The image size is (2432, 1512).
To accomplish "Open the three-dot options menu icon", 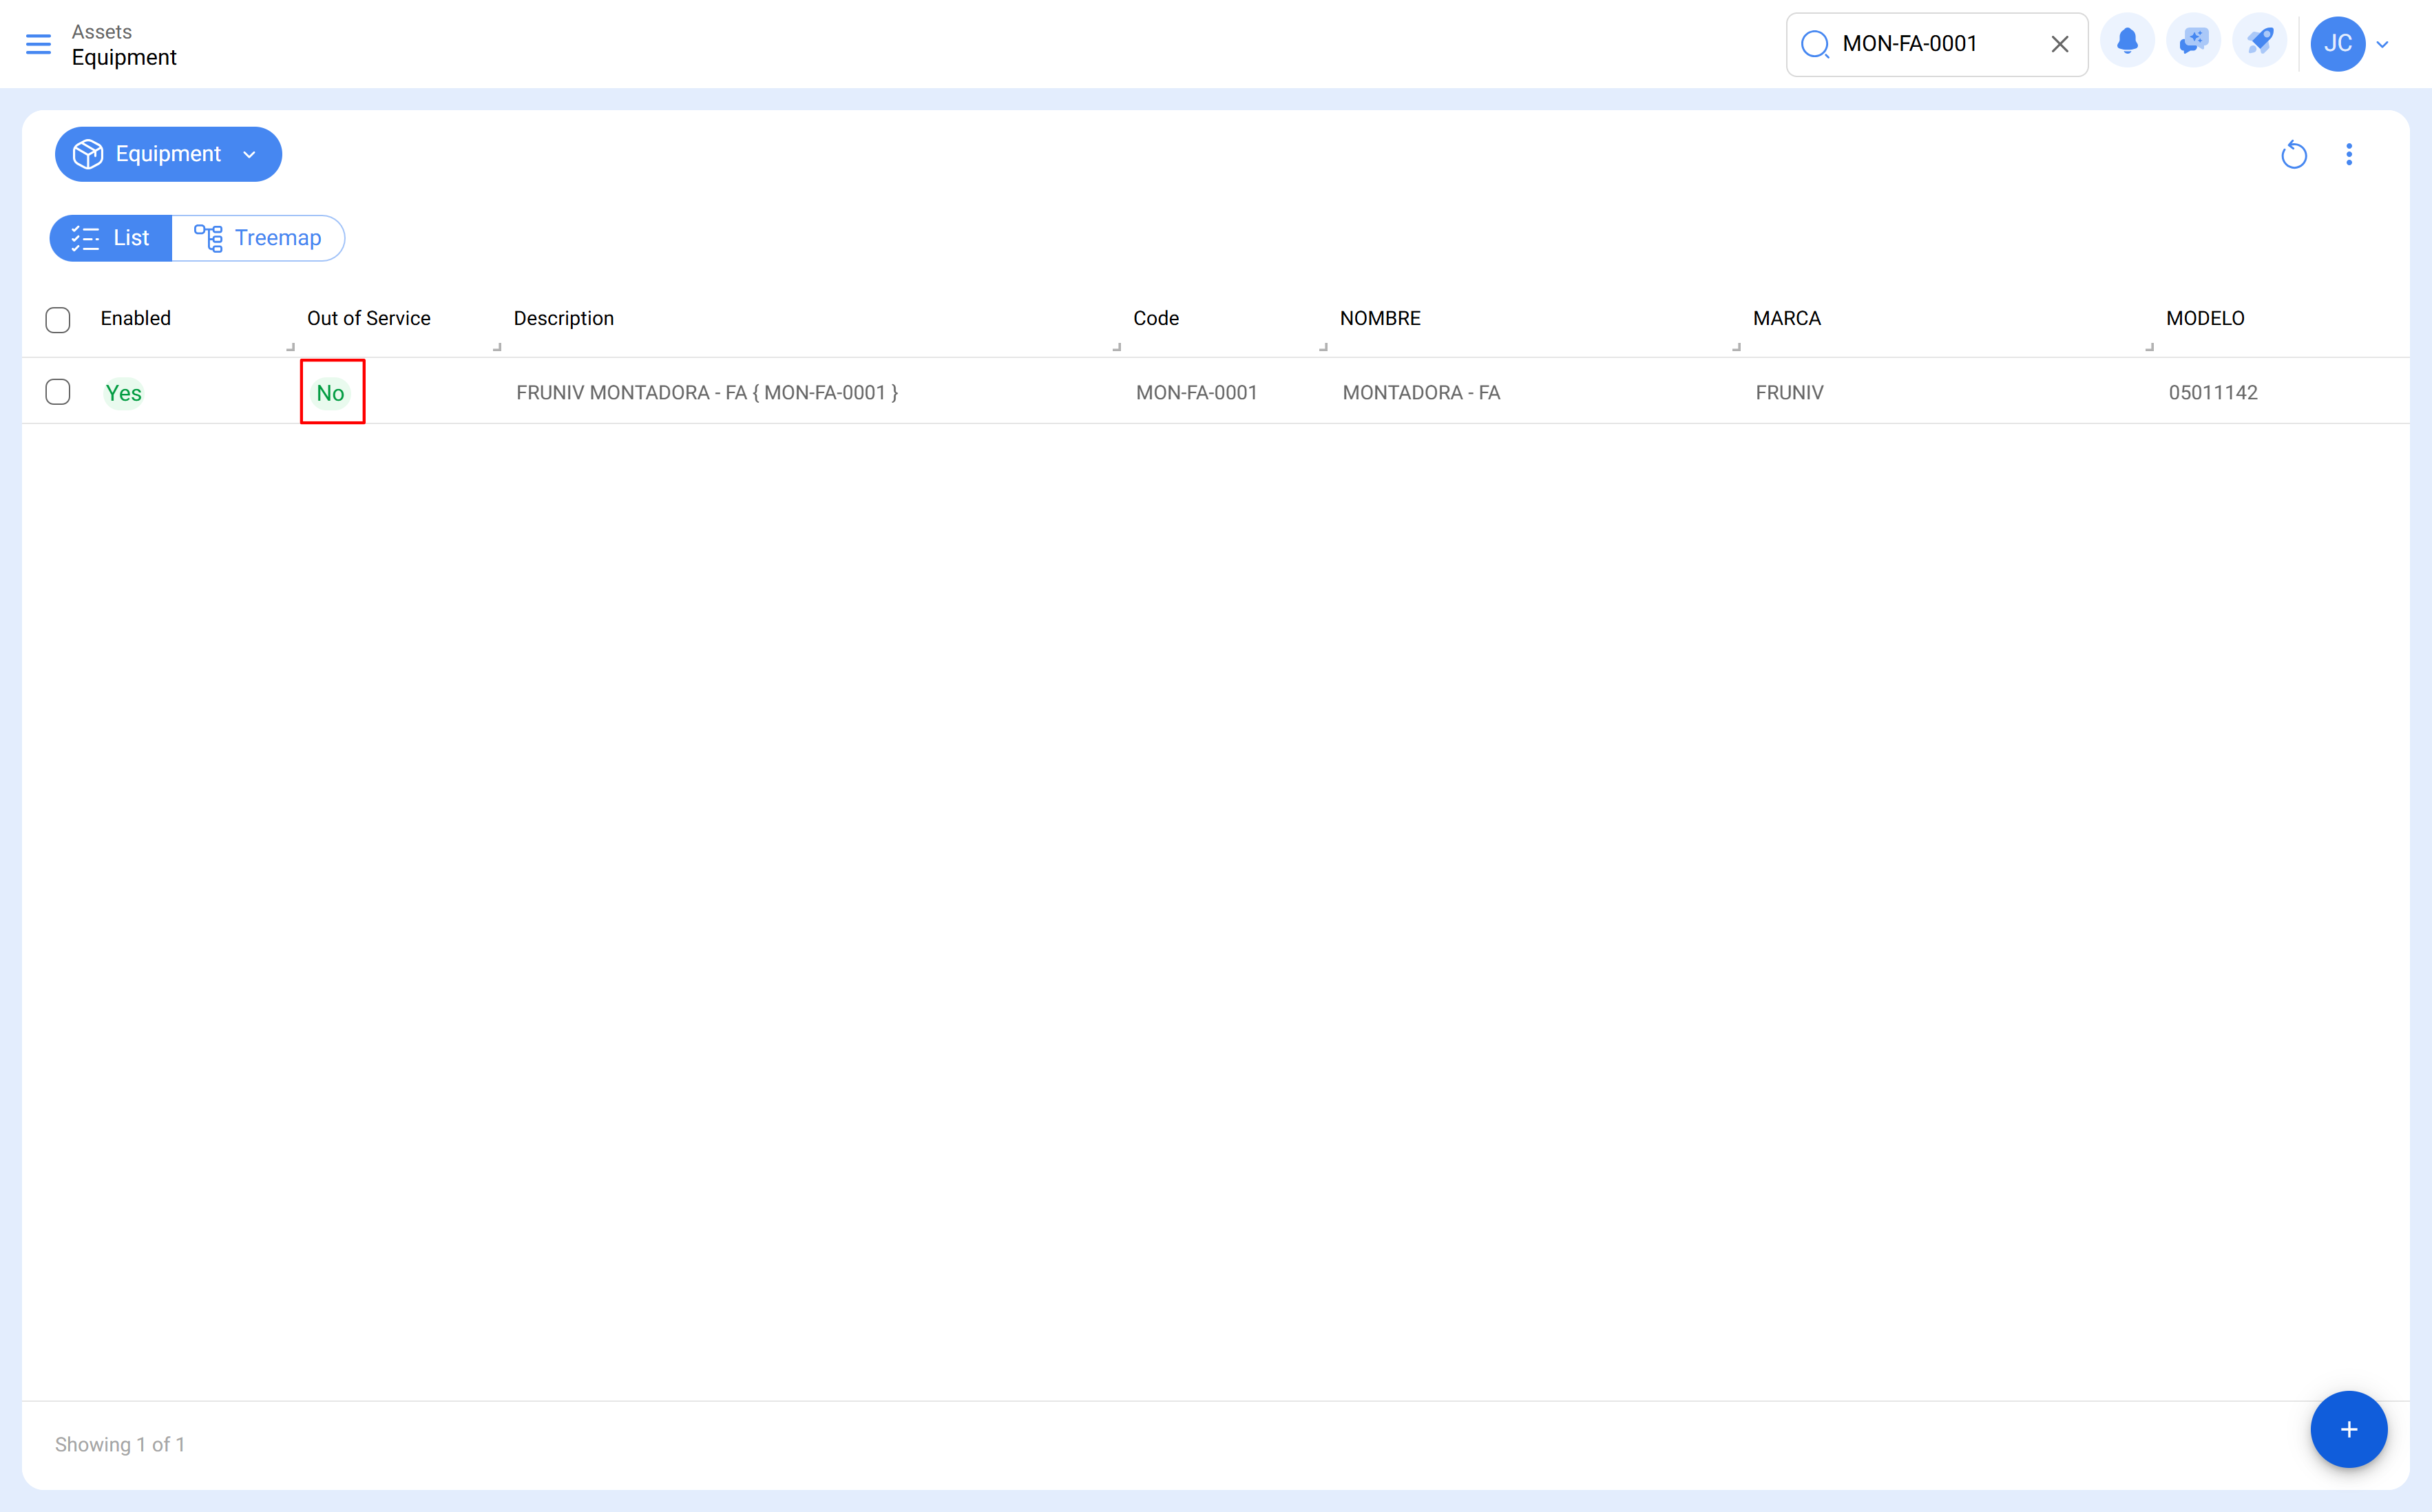I will point(2349,154).
